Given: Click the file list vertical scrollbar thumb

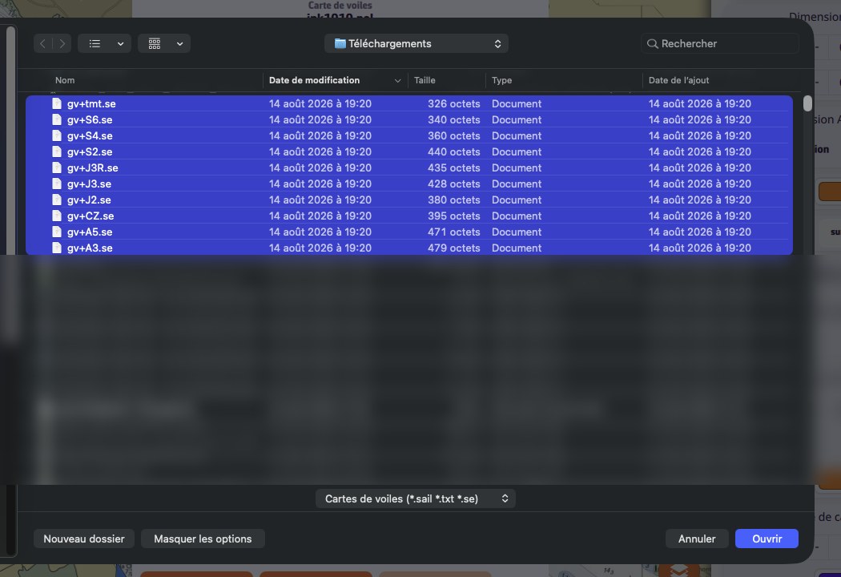Looking at the screenshot, I should tap(807, 103).
